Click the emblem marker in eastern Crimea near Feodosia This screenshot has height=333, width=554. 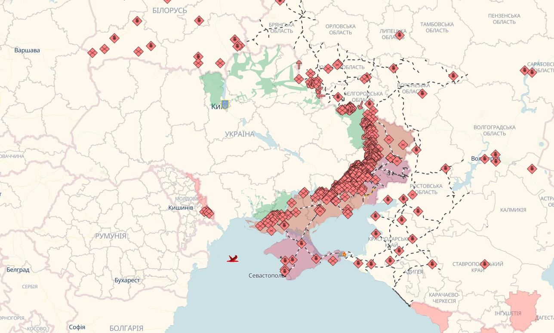pyautogui.click(x=316, y=258)
